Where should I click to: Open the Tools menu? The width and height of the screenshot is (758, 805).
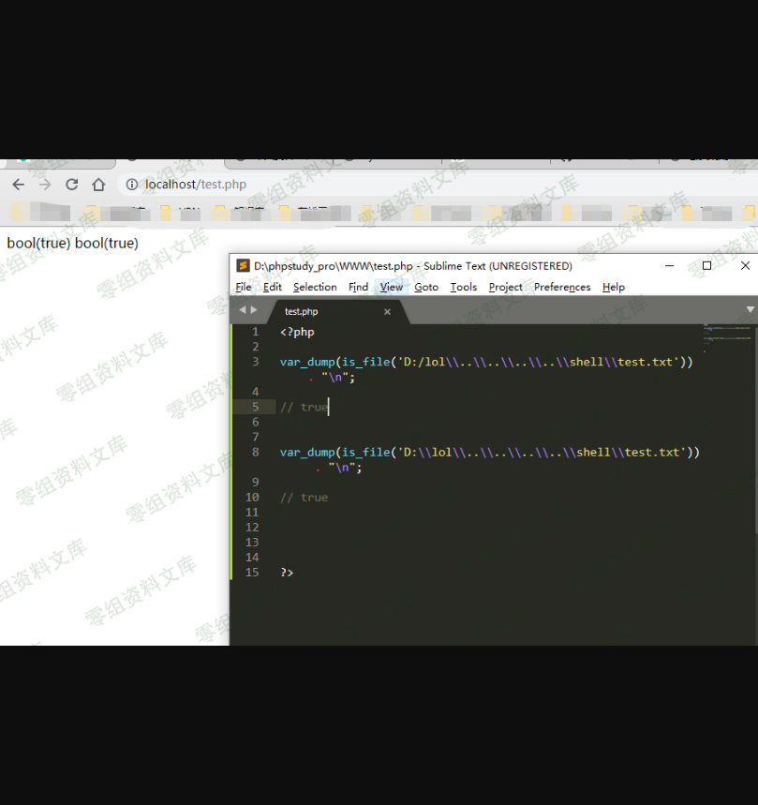(x=463, y=287)
